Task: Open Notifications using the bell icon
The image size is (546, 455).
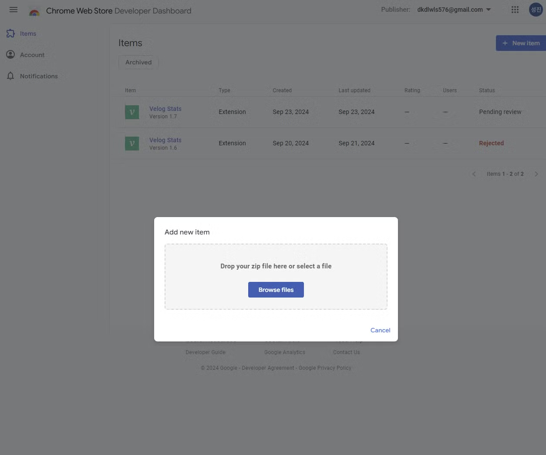Action: [x=10, y=76]
